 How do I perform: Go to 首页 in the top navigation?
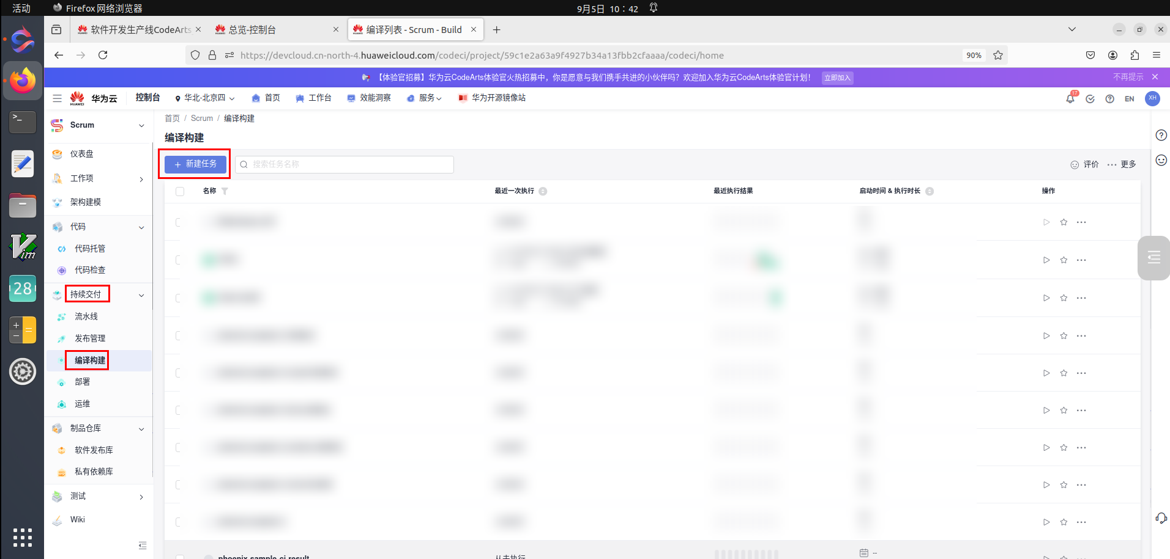click(x=266, y=98)
